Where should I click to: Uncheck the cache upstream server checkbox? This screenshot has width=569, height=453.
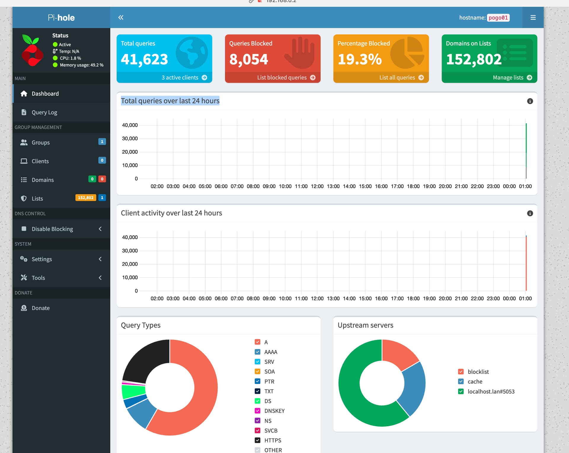(461, 382)
